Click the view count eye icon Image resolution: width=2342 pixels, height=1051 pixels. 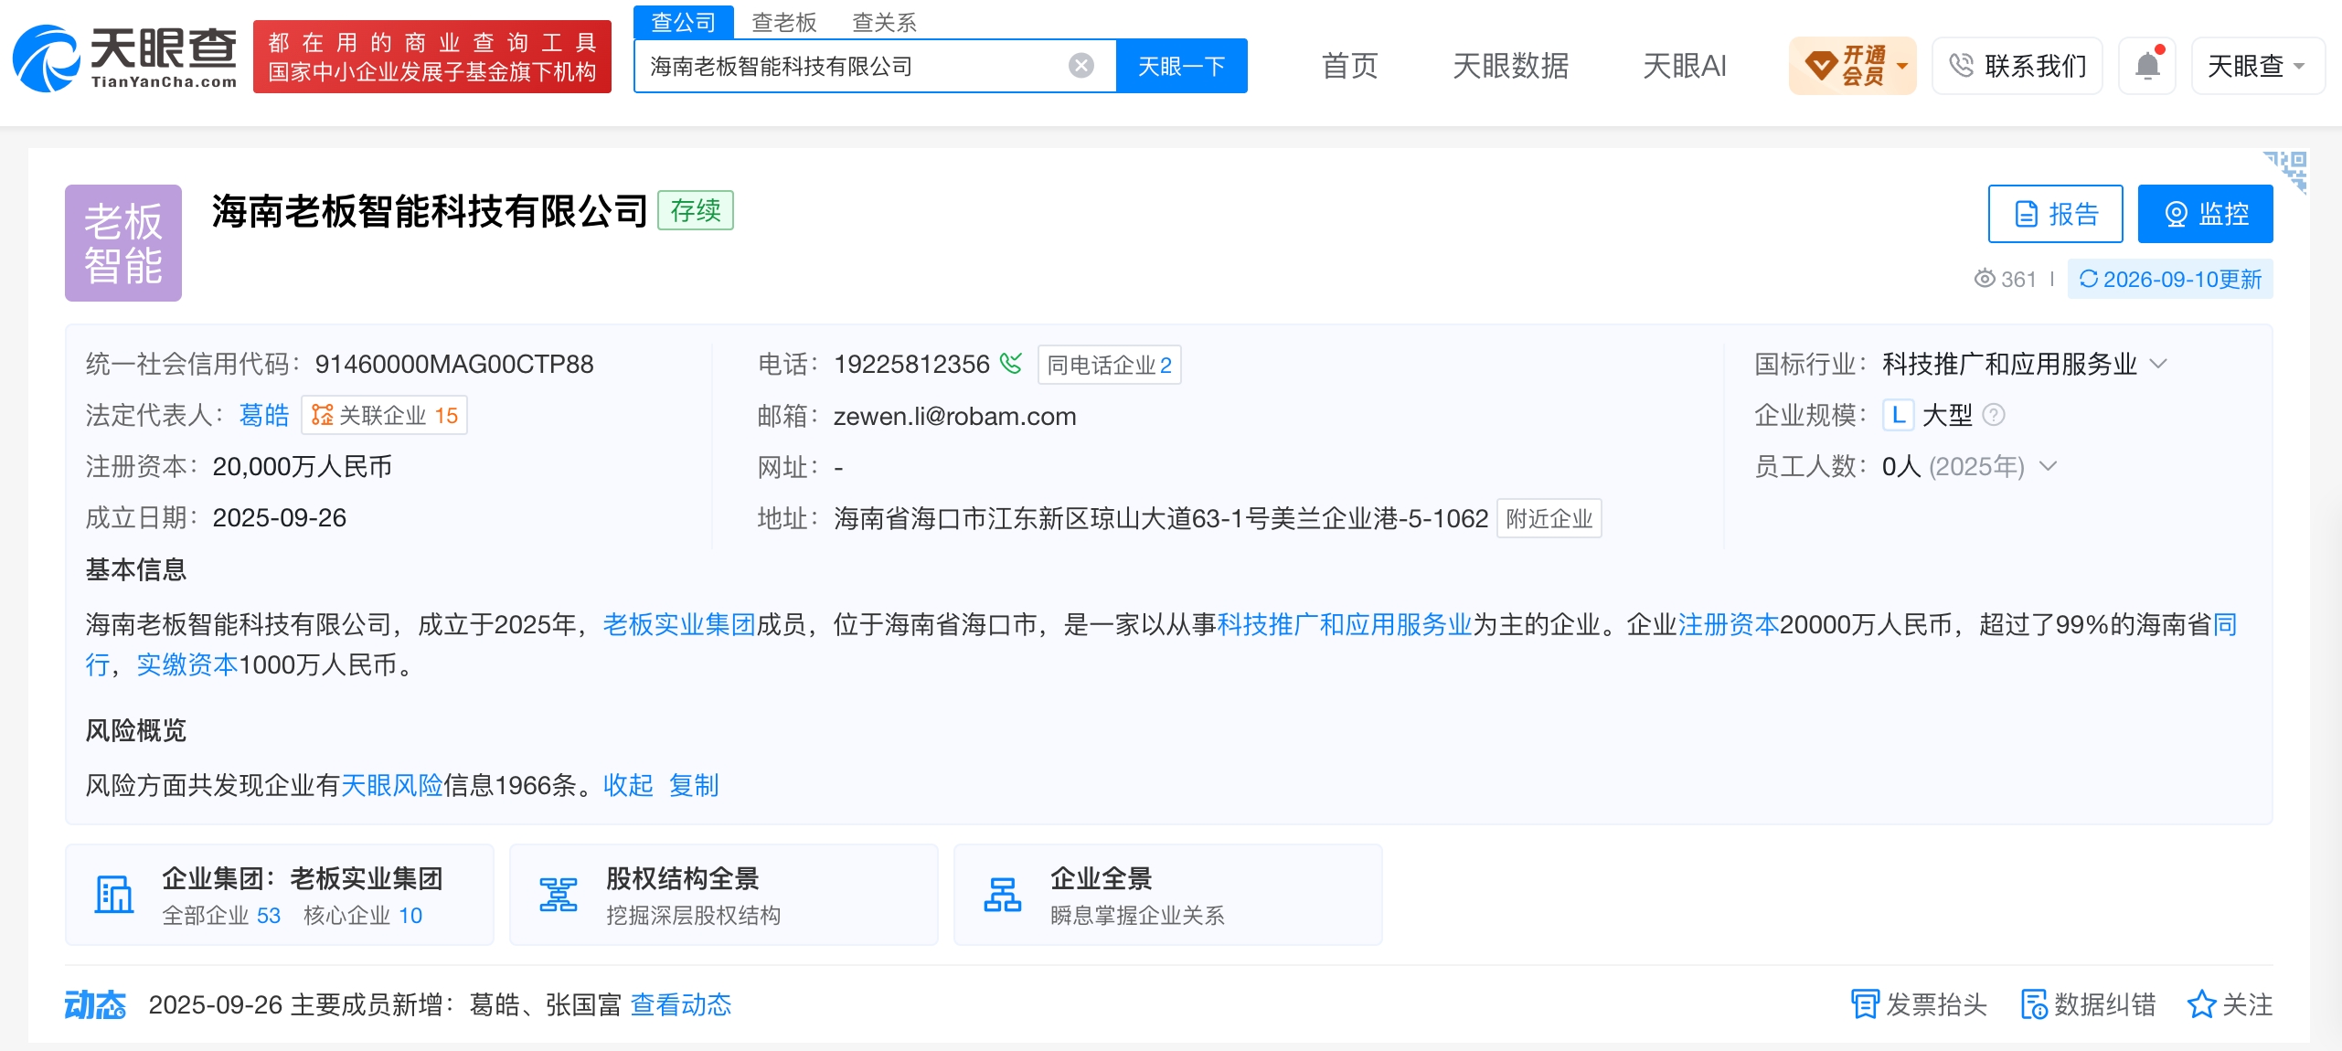pyautogui.click(x=1985, y=279)
